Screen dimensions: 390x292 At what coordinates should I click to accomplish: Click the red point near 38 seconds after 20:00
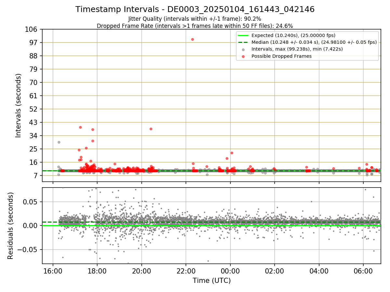point(151,129)
